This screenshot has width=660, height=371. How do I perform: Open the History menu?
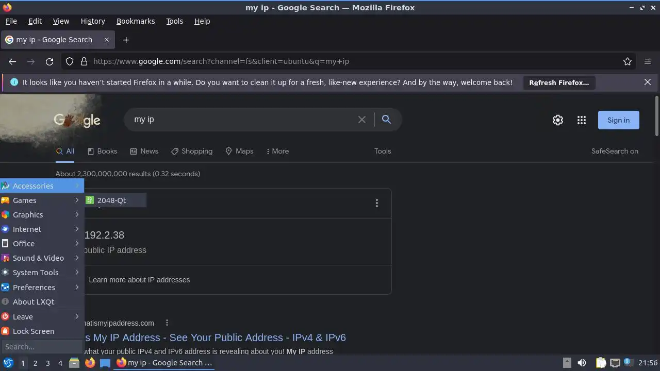tap(93, 21)
